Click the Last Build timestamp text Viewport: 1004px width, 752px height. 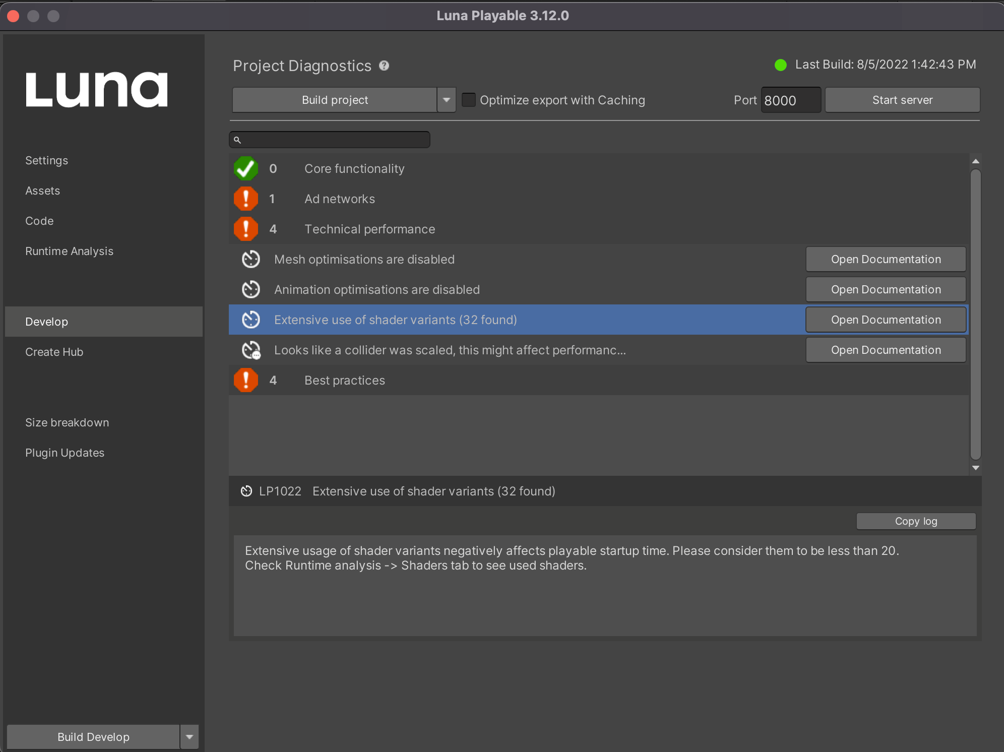point(886,65)
